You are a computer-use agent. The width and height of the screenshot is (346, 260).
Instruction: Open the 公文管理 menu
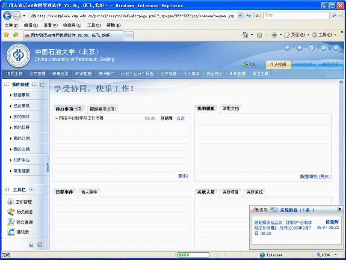pos(37,74)
